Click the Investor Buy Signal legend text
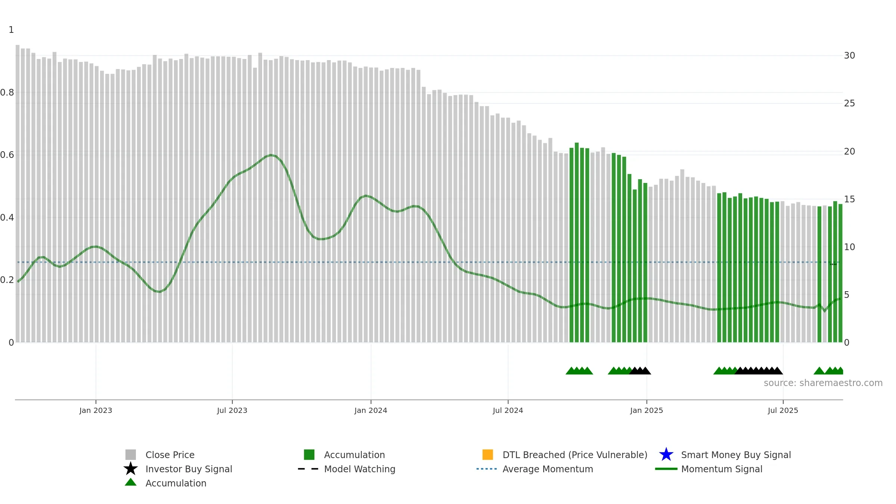Viewport: 896px width, 504px height. (x=189, y=469)
